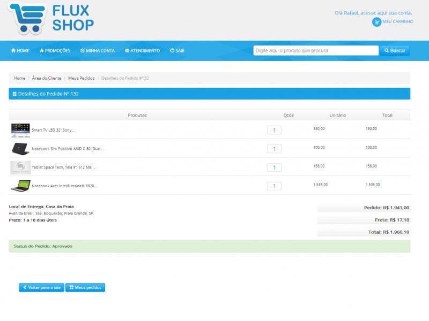Click the Meus pedidos button at bottom
Viewport: 429px width, 321px height.
[x=85, y=287]
